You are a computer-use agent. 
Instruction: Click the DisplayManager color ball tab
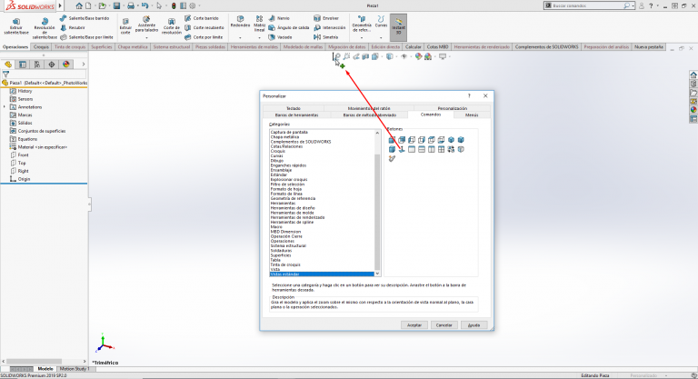click(65, 65)
